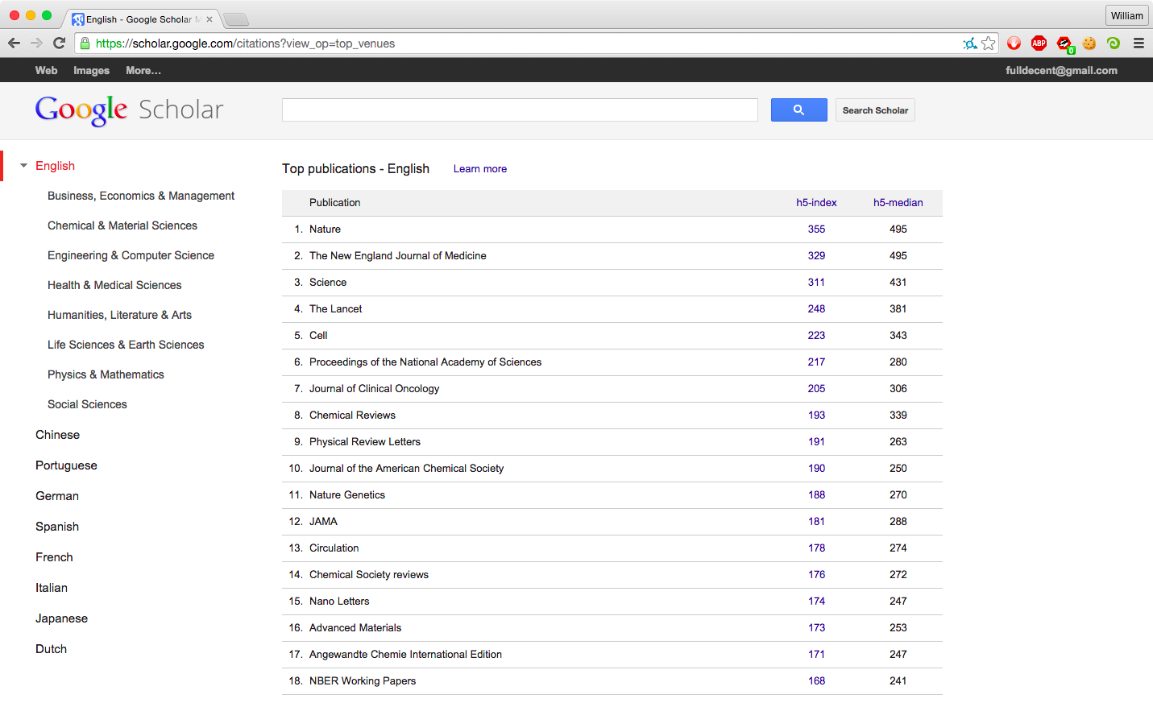Click the Google Scholar logo
The image size is (1153, 703).
(x=129, y=110)
